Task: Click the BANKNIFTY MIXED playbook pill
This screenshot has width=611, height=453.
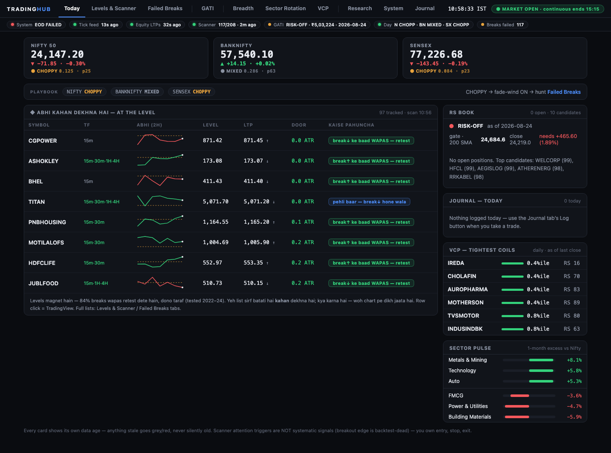Action: coord(137,92)
